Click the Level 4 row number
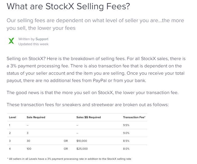 [10, 149]
